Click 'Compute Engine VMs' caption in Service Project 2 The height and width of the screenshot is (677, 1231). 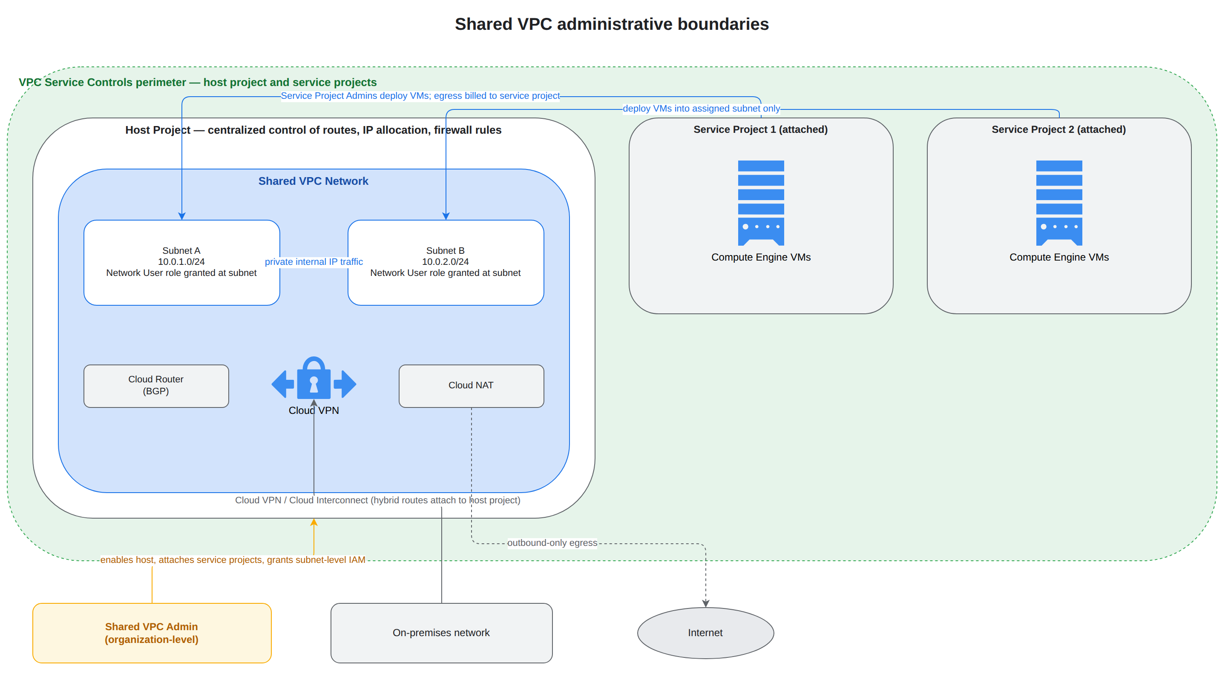(1059, 257)
